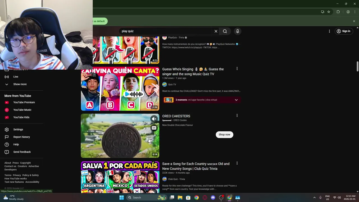Open Report history in the sidebar
The image size is (359, 202).
coord(22,137)
